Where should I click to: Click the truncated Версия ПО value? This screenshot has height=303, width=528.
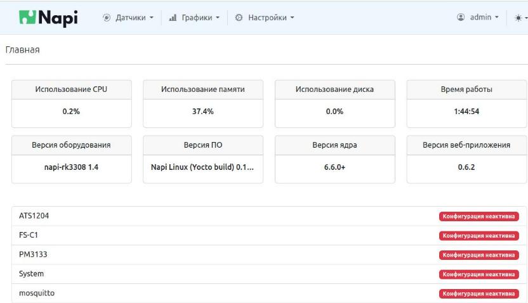coord(203,166)
